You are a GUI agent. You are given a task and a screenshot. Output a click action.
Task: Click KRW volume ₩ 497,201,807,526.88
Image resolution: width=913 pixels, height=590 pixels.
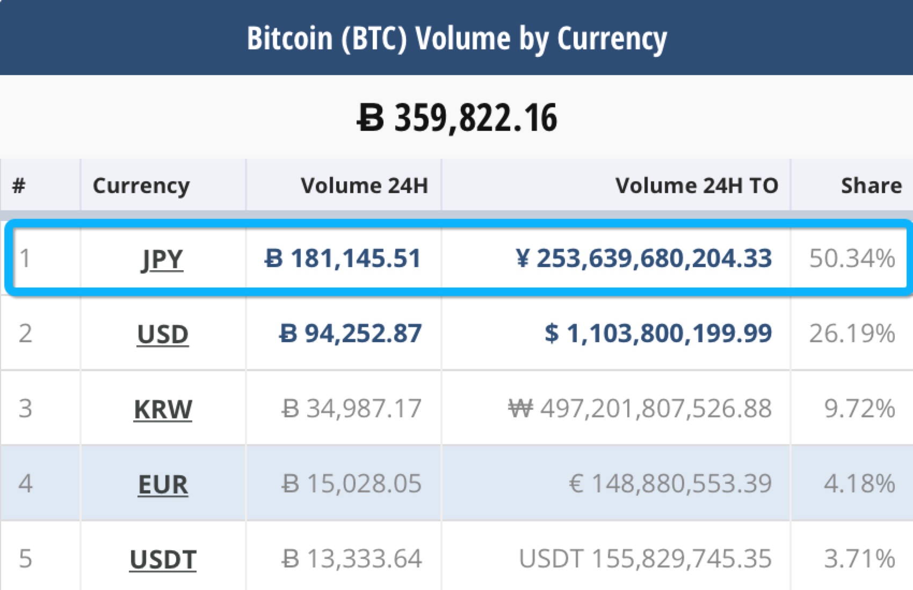640,409
